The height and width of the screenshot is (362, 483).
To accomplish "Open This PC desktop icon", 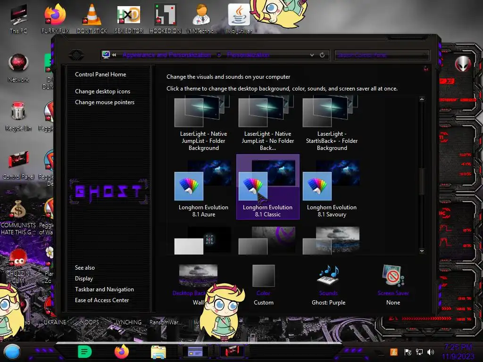I will (x=18, y=18).
